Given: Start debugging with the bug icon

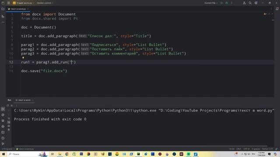Looking at the screenshot, I should pos(227,3).
